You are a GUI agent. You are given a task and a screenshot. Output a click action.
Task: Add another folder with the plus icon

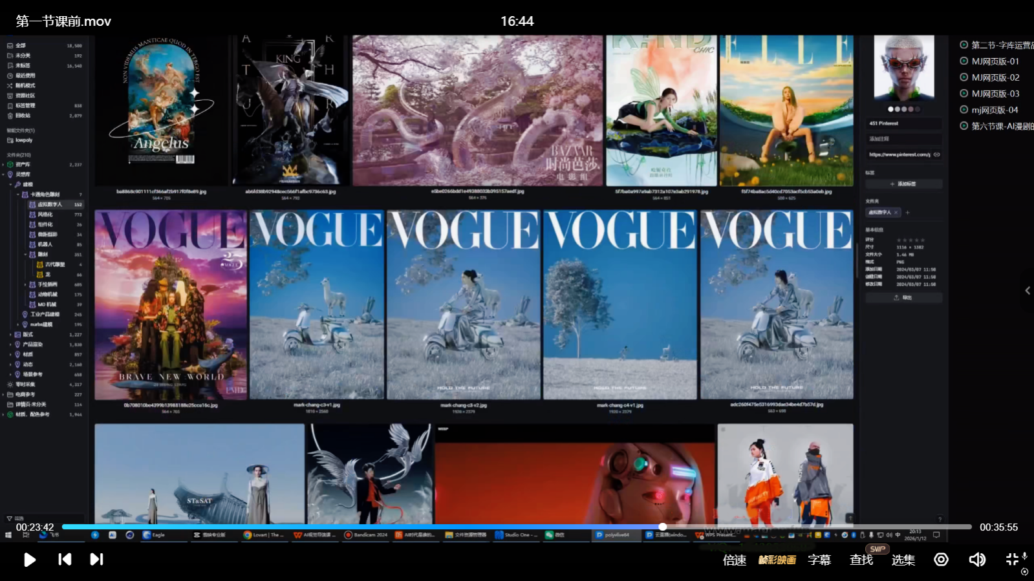coord(907,213)
